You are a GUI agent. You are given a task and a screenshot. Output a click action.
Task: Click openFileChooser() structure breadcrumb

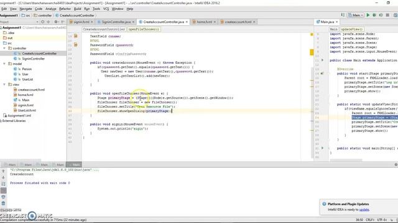[144, 29]
